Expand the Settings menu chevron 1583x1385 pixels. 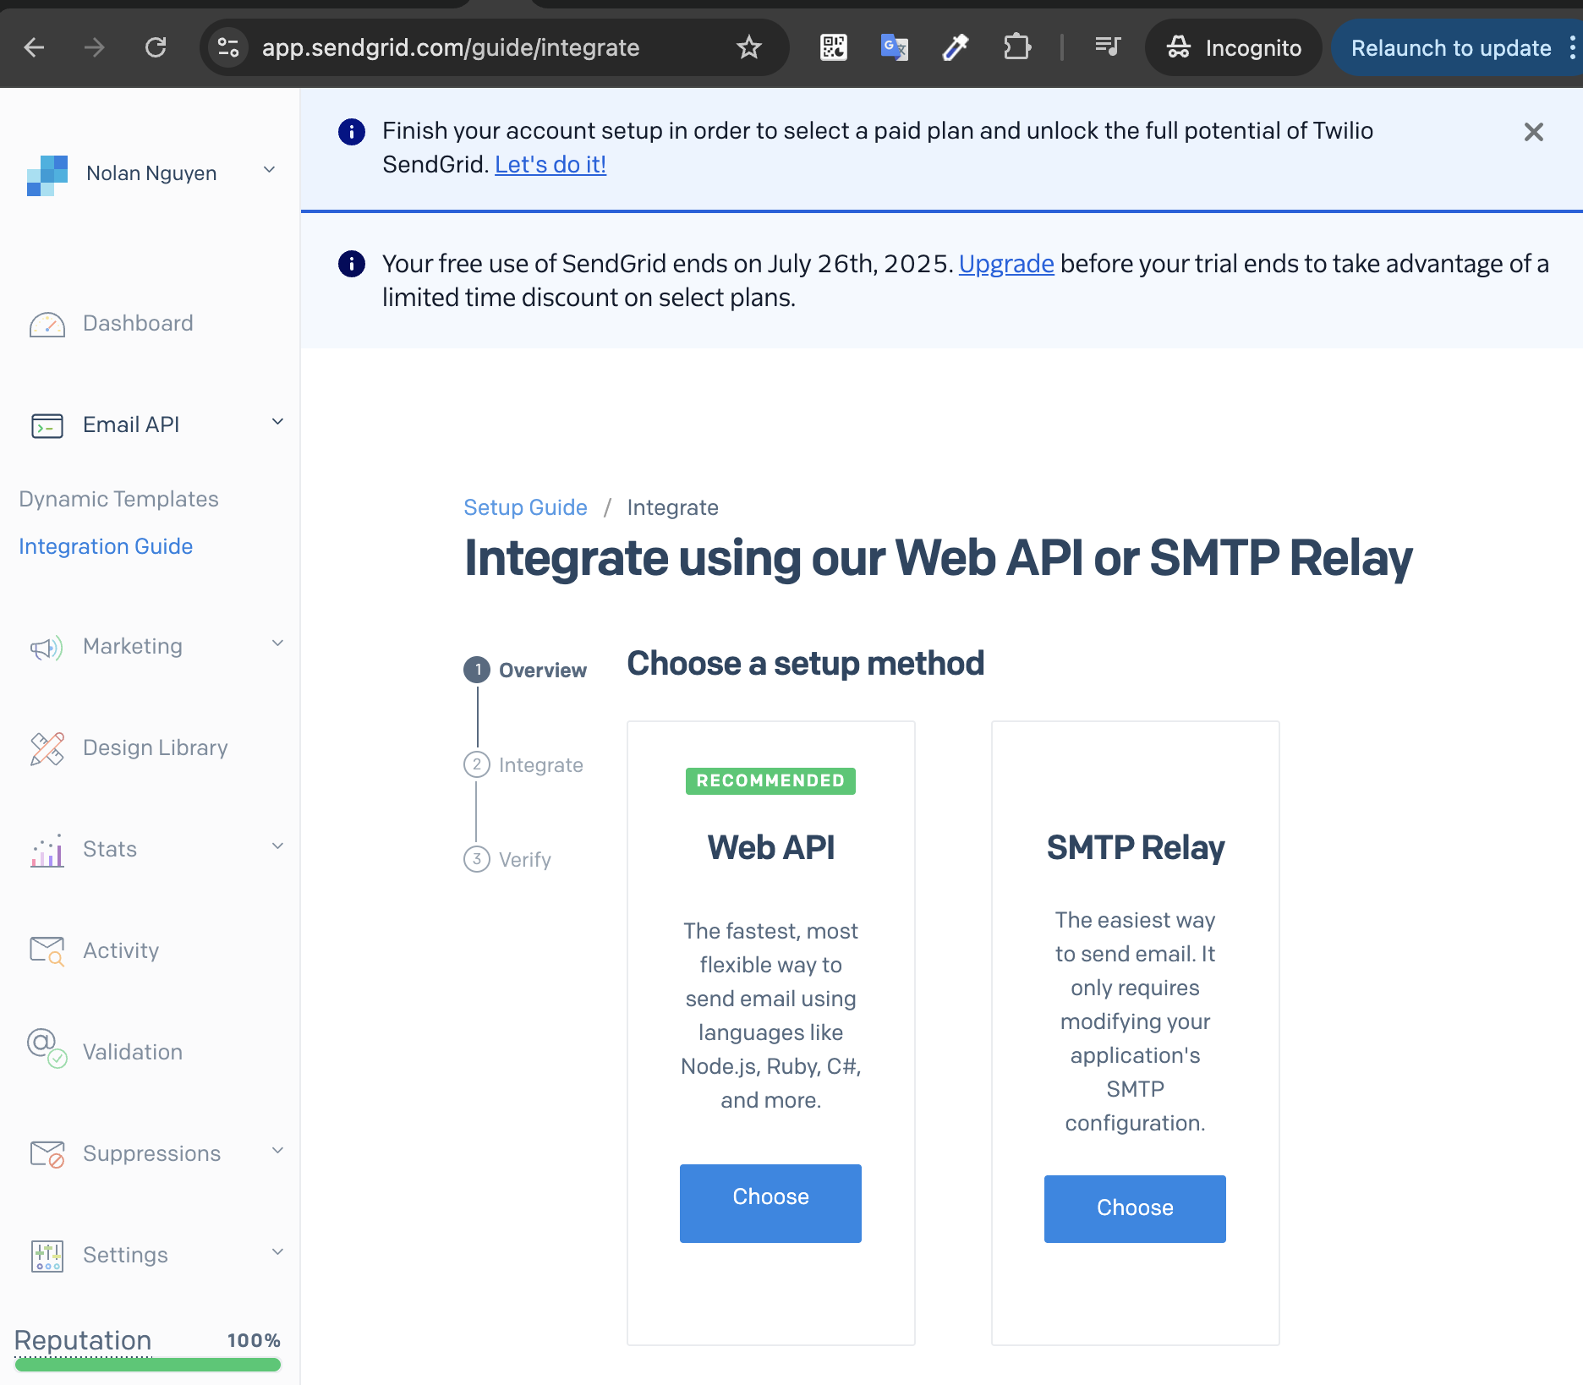click(x=277, y=1252)
